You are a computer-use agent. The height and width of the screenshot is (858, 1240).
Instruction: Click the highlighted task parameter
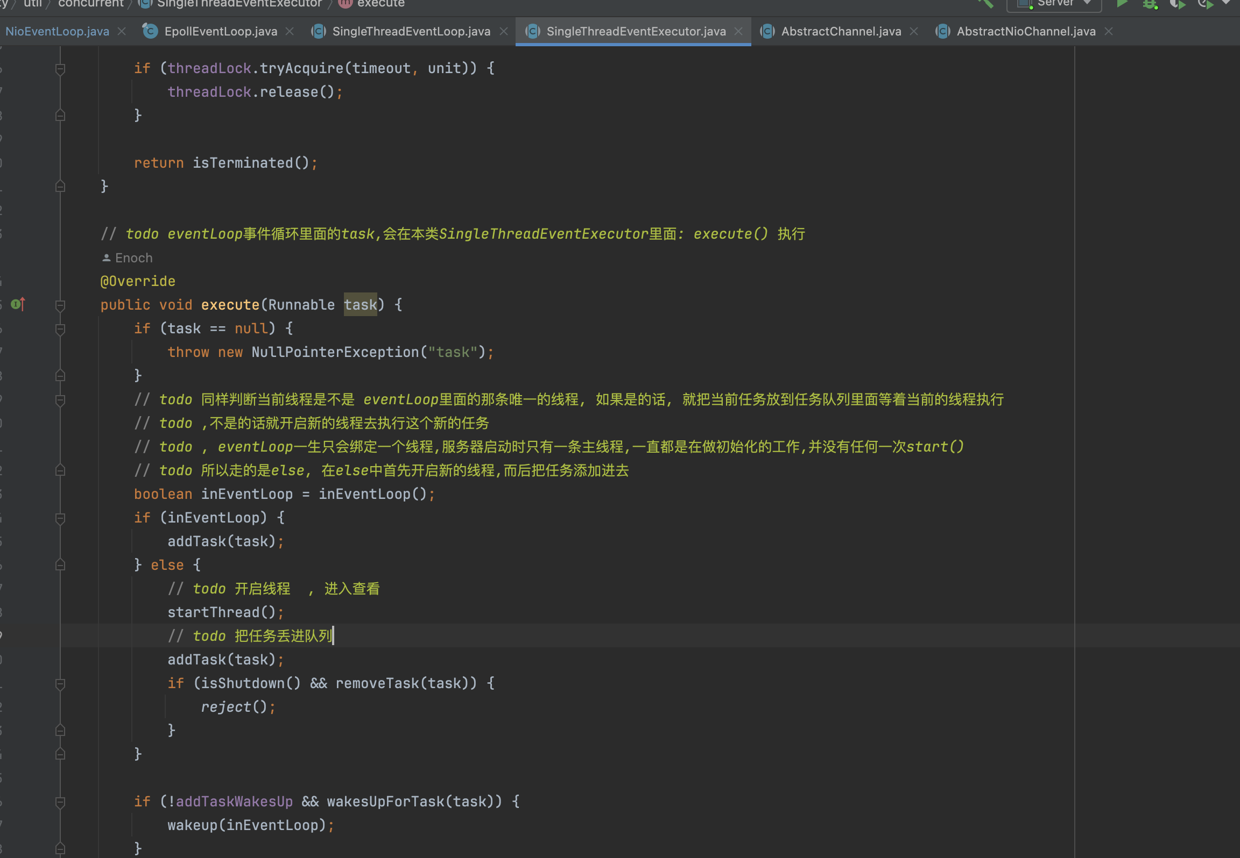[361, 305]
